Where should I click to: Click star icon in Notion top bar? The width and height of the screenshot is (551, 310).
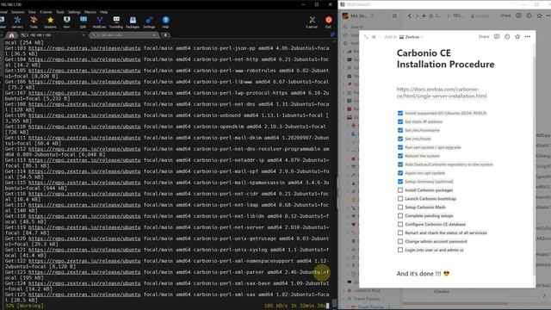(540, 15)
